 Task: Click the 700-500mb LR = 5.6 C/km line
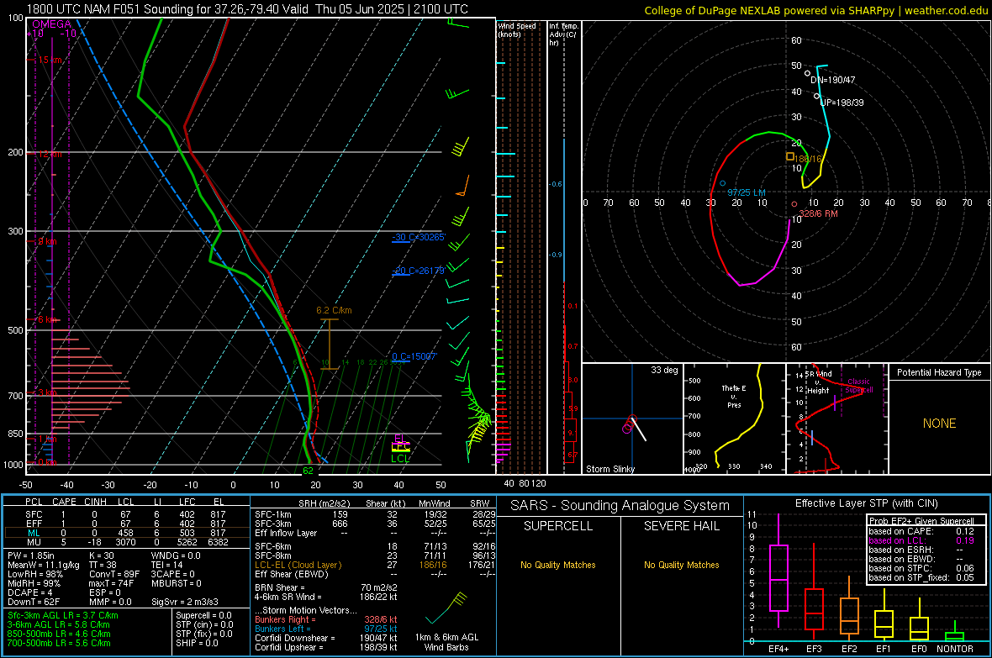(59, 643)
